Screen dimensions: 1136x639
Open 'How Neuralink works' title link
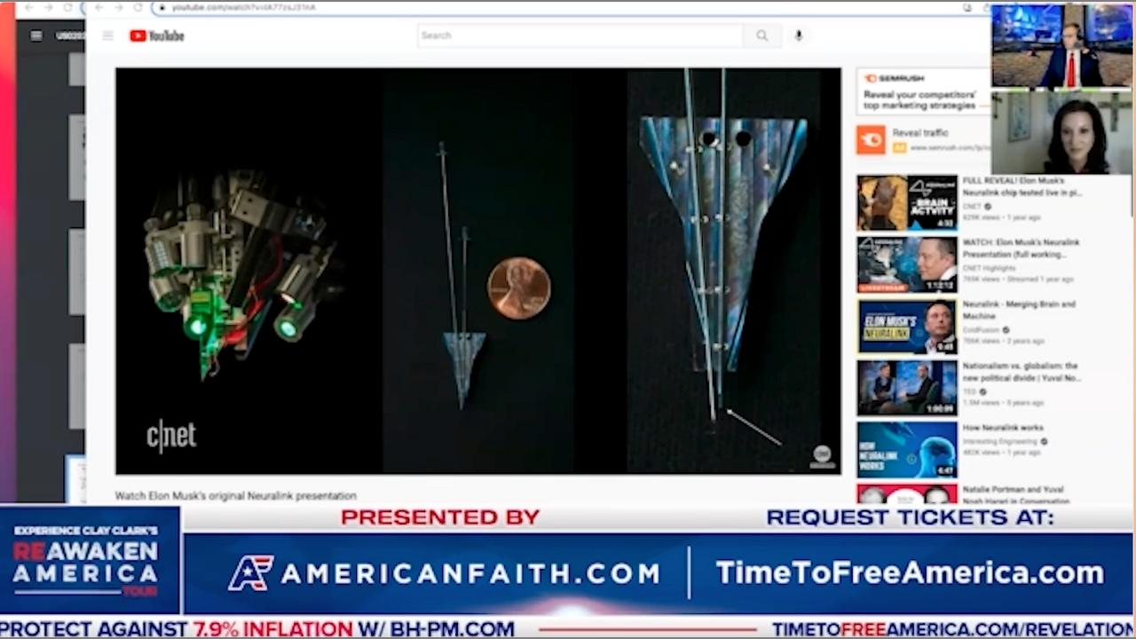[x=1005, y=428]
